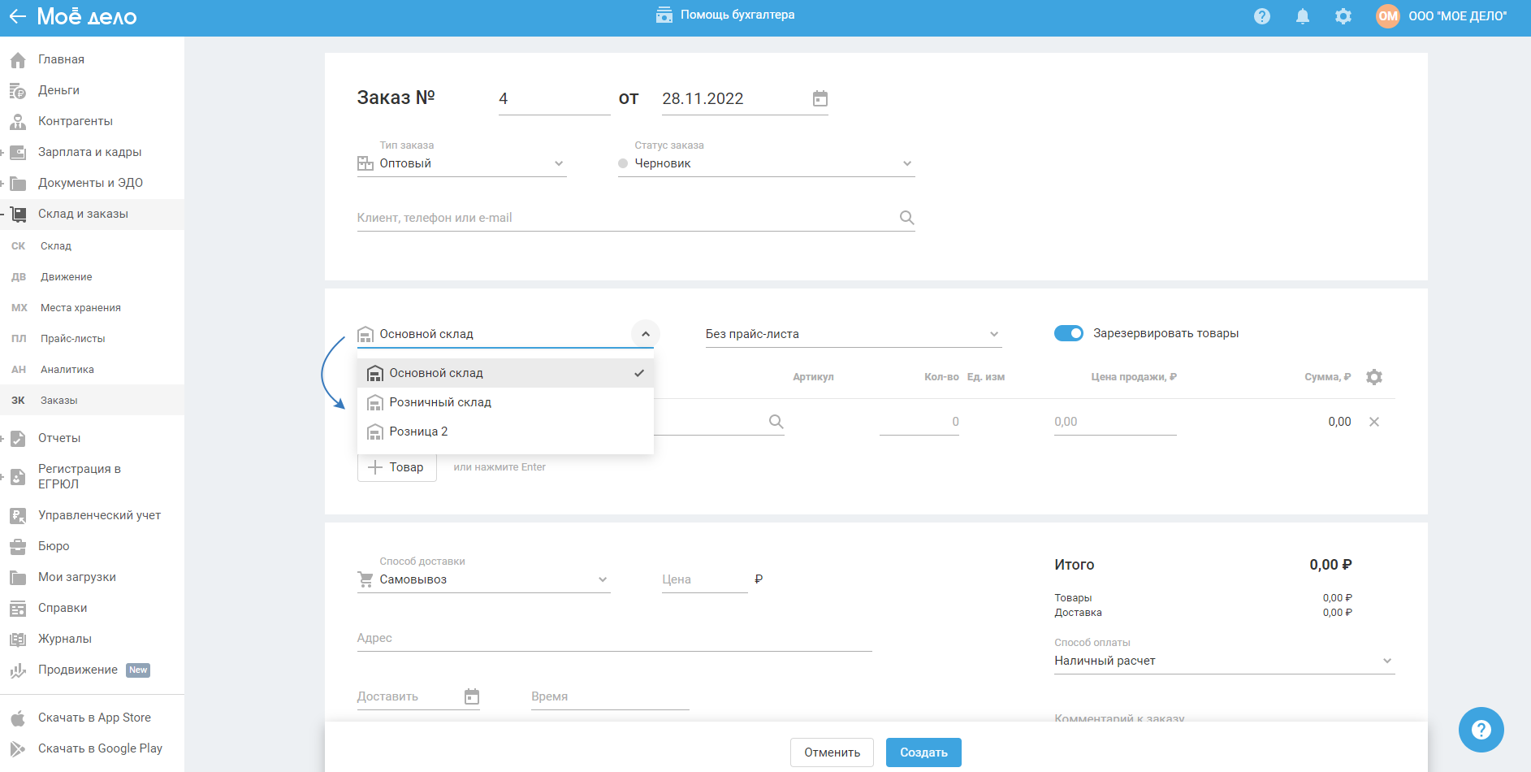The height and width of the screenshot is (772, 1531).
Task: Click the delivery address input field
Action: [x=613, y=638]
